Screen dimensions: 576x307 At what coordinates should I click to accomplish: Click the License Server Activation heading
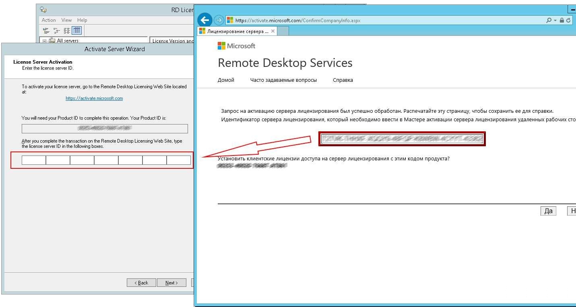pos(43,62)
